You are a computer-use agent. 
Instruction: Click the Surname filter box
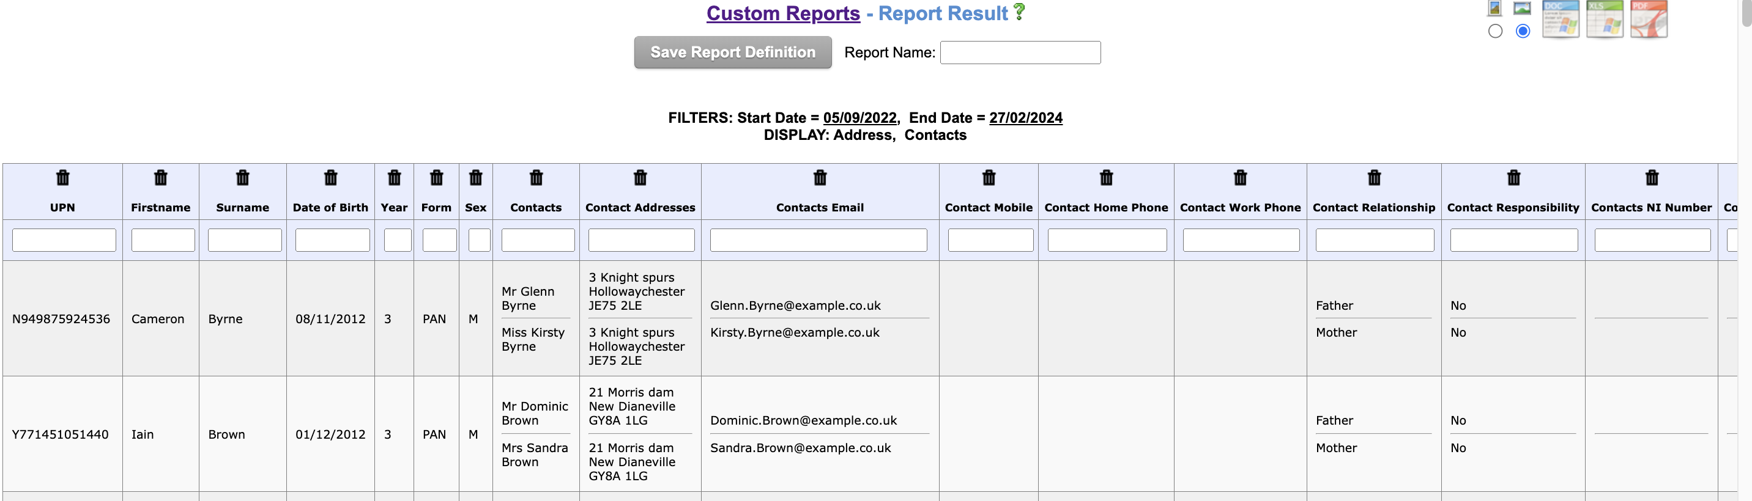coord(245,240)
